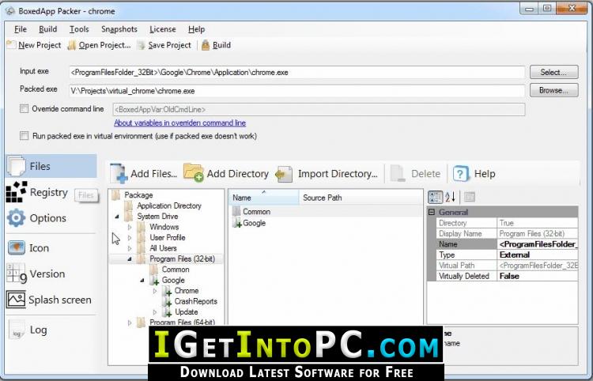The width and height of the screenshot is (593, 381).
Task: Click the Property Pages icon
Action: click(470, 197)
